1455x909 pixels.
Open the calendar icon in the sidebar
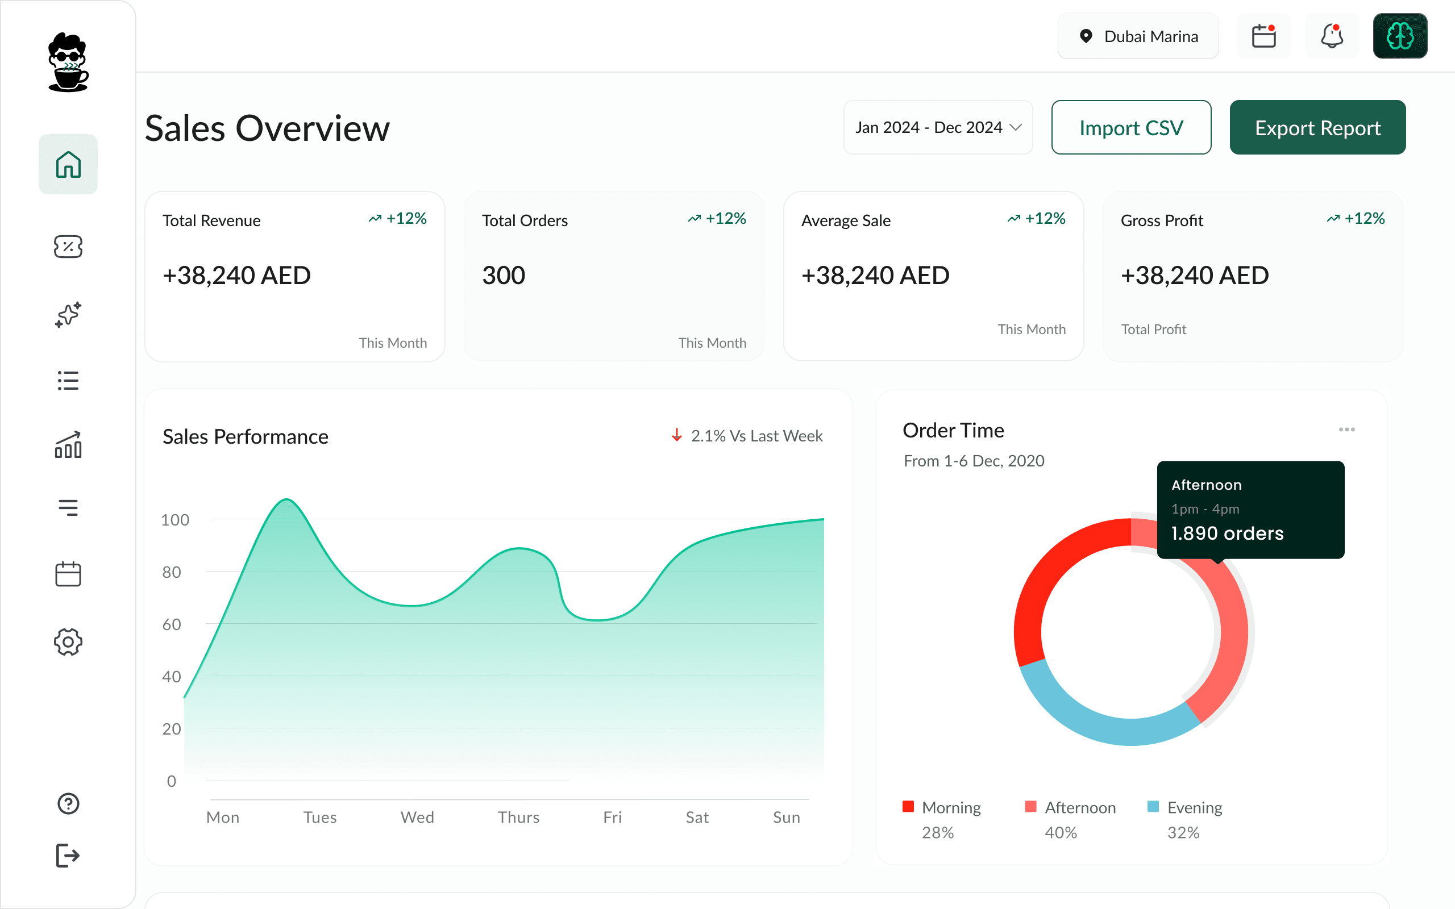[68, 574]
